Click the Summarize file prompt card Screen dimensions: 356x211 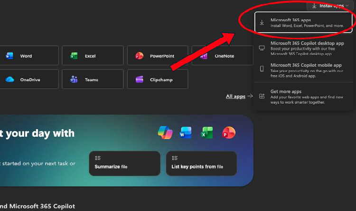click(x=125, y=164)
